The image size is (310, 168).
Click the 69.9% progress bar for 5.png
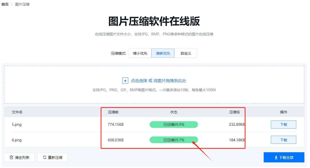pos(174,125)
